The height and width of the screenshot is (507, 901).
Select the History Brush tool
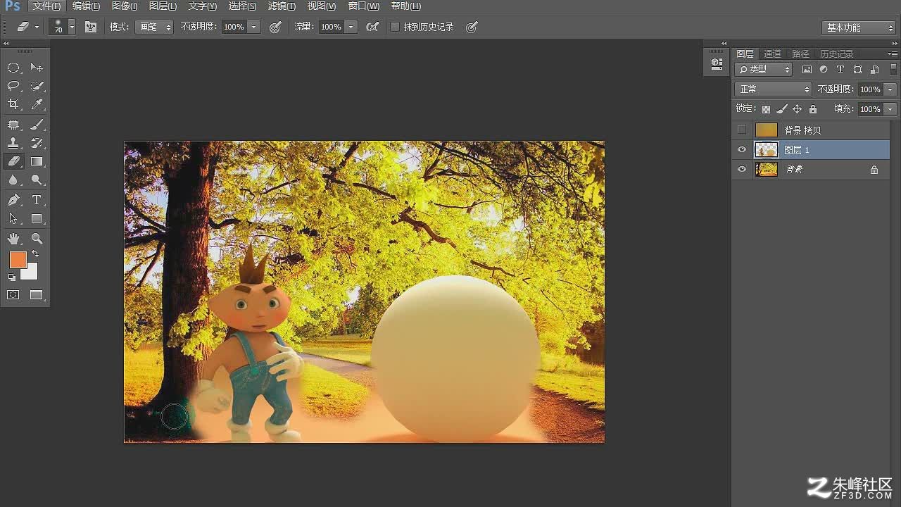point(37,143)
